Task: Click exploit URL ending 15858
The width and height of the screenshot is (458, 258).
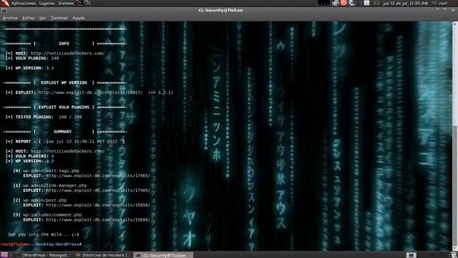Action: pos(98,205)
